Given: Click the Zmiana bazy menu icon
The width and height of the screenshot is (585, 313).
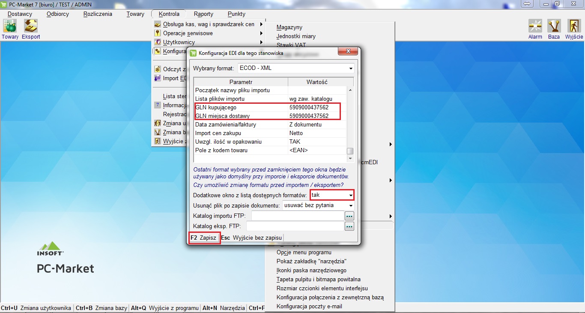Looking at the screenshot, I should coord(157,132).
